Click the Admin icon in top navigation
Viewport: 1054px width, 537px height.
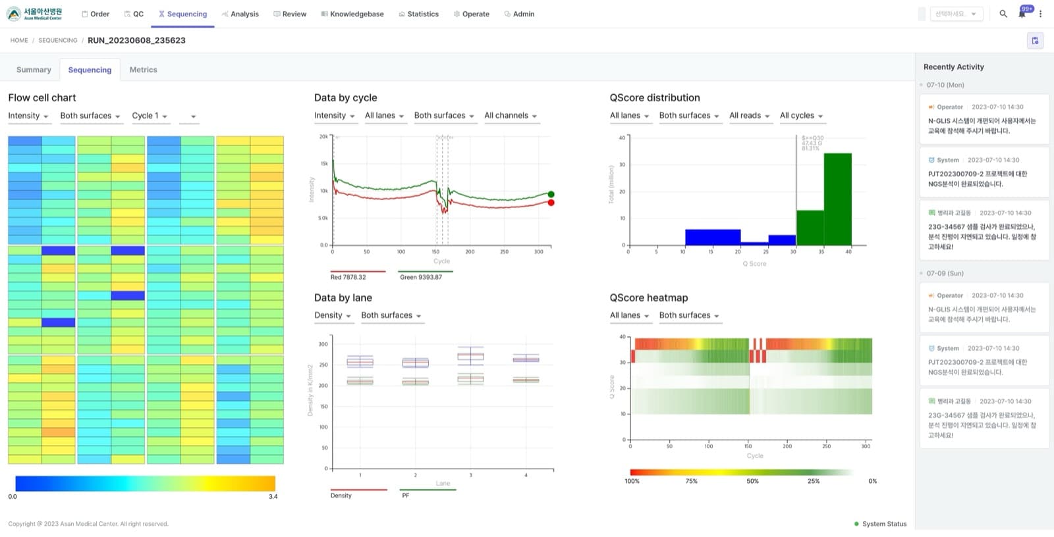(x=507, y=14)
